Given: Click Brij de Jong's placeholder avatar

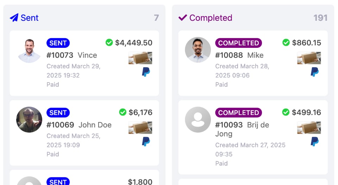Looking at the screenshot, I should 198,120.
